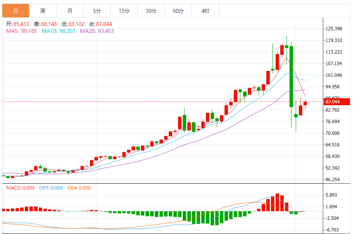Select the 周 (weekly) tab

43,11
